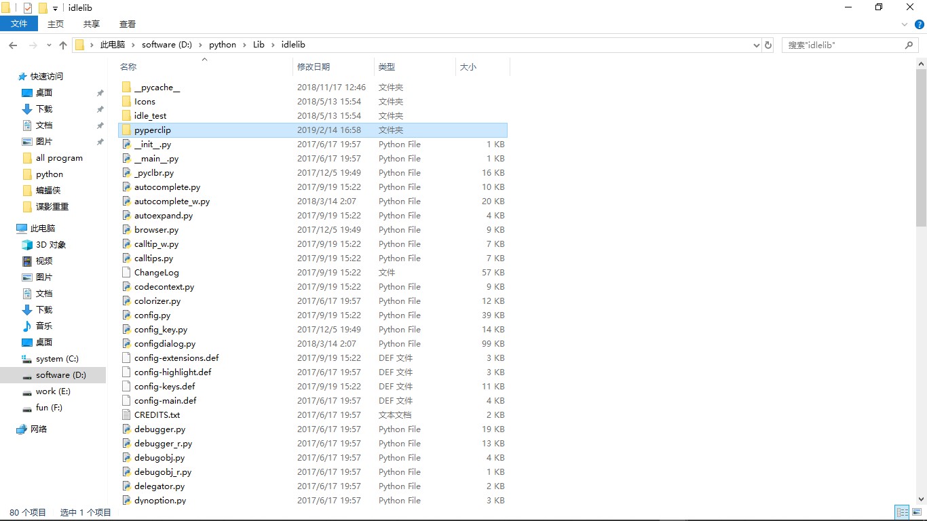Select the Properties icon in quick access toolbar
The image size is (927, 521).
(x=27, y=8)
